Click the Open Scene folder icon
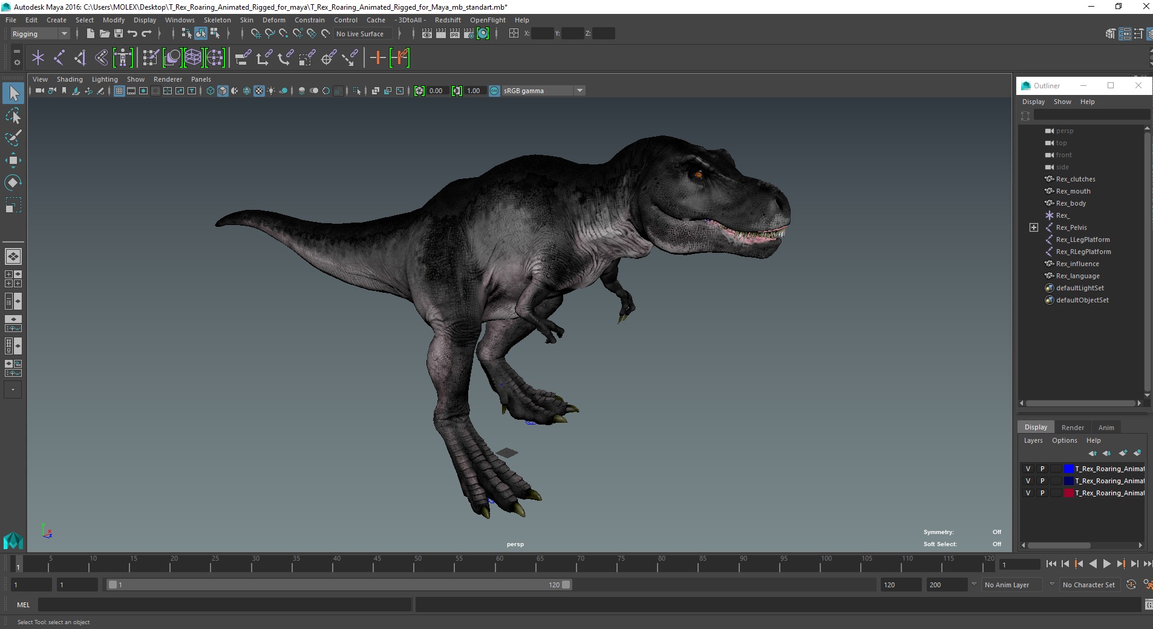Viewport: 1153px width, 629px height. tap(104, 34)
